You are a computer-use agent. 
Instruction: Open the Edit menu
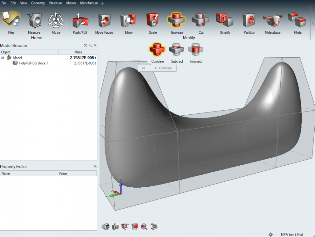13,3
